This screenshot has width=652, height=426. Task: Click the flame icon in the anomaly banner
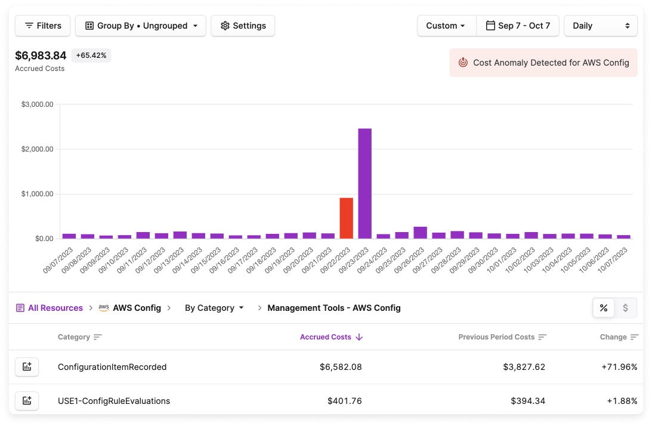pos(463,63)
